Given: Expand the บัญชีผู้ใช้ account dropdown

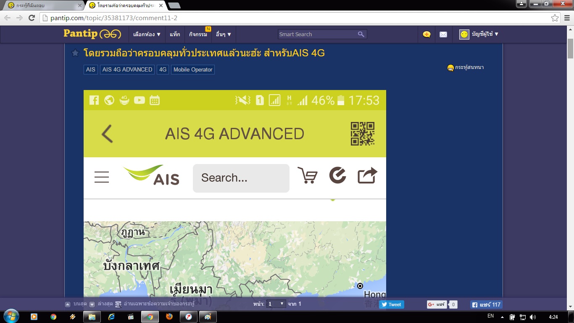Looking at the screenshot, I should click(485, 34).
